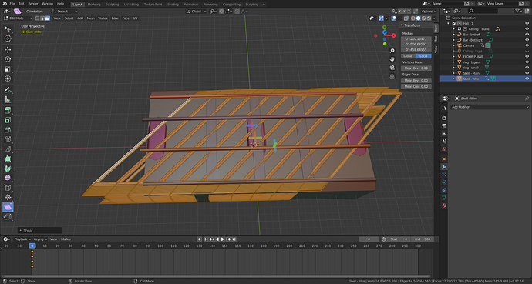
Task: Switch to wireframe viewport shading
Action: click(413, 18)
